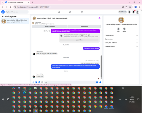Reply to the purple apartment message

click(47, 31)
